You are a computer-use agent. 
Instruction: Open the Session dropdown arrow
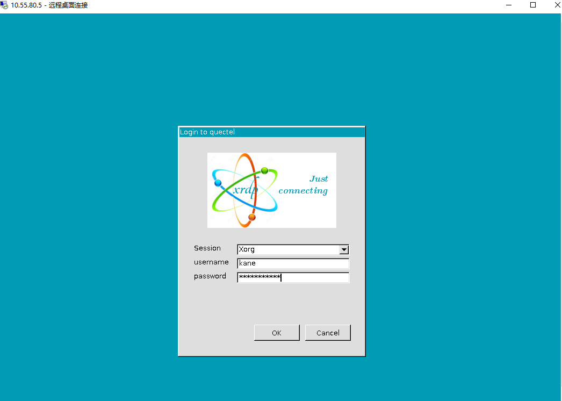point(344,249)
